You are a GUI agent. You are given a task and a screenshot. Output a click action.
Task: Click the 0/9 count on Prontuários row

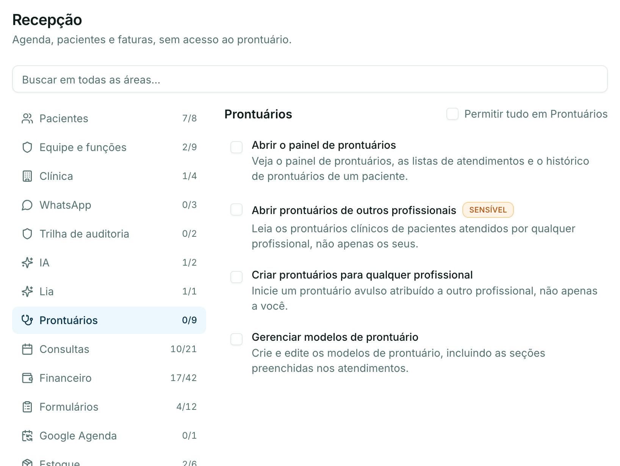[x=189, y=320]
